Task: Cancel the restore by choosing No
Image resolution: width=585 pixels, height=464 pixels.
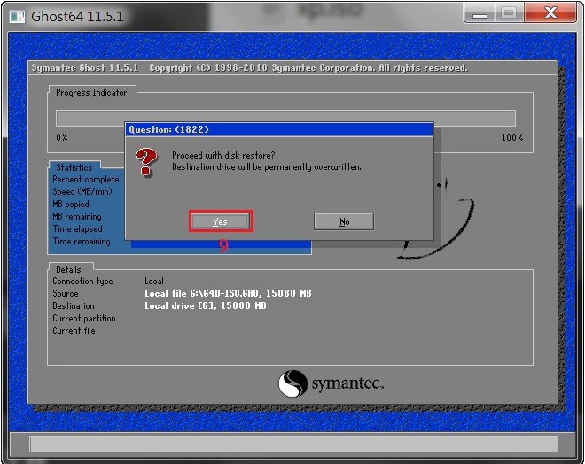Action: [x=344, y=221]
